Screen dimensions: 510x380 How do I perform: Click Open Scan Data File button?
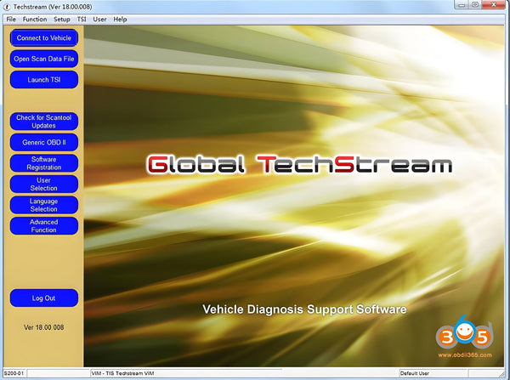coord(44,59)
